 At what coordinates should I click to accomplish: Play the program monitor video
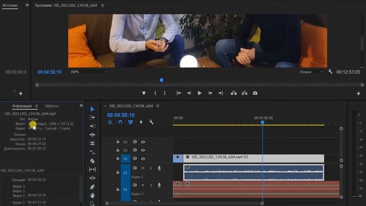pos(200,93)
